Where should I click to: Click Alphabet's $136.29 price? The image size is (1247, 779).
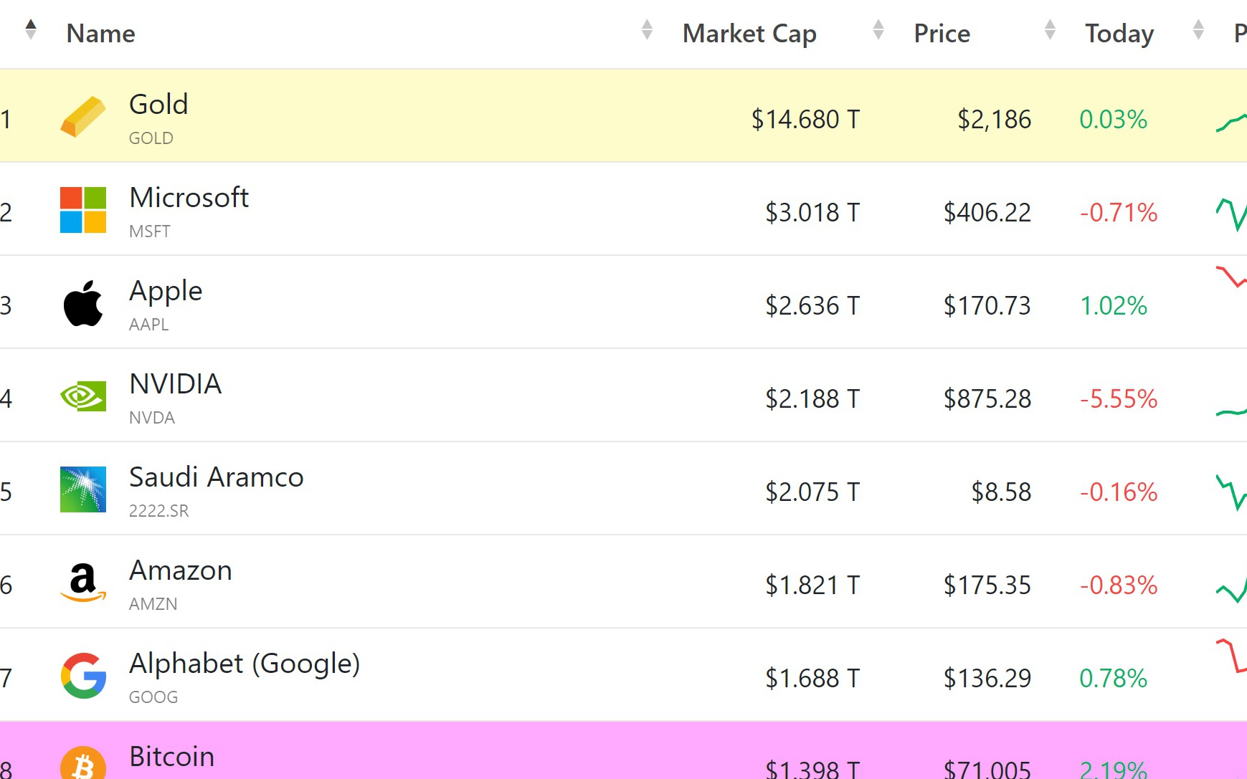click(987, 679)
